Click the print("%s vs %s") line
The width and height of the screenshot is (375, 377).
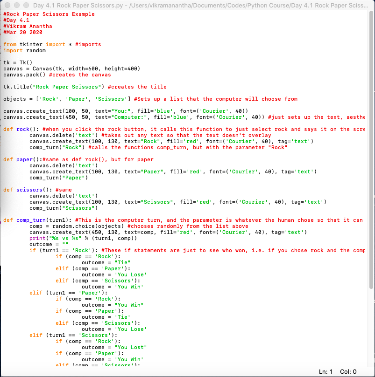(83, 238)
